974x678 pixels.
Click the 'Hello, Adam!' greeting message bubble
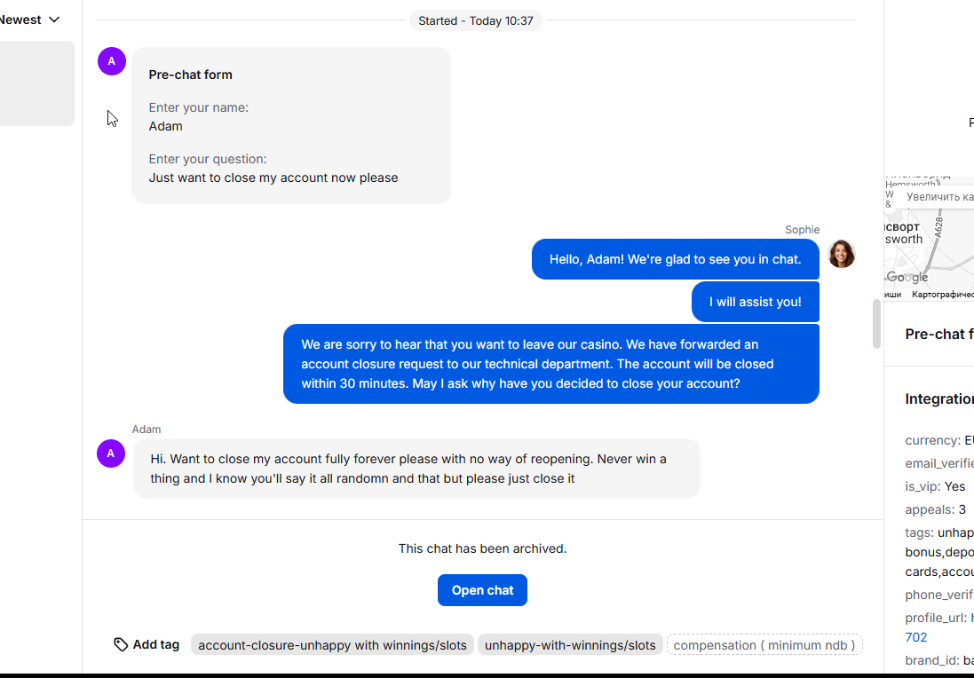point(675,259)
